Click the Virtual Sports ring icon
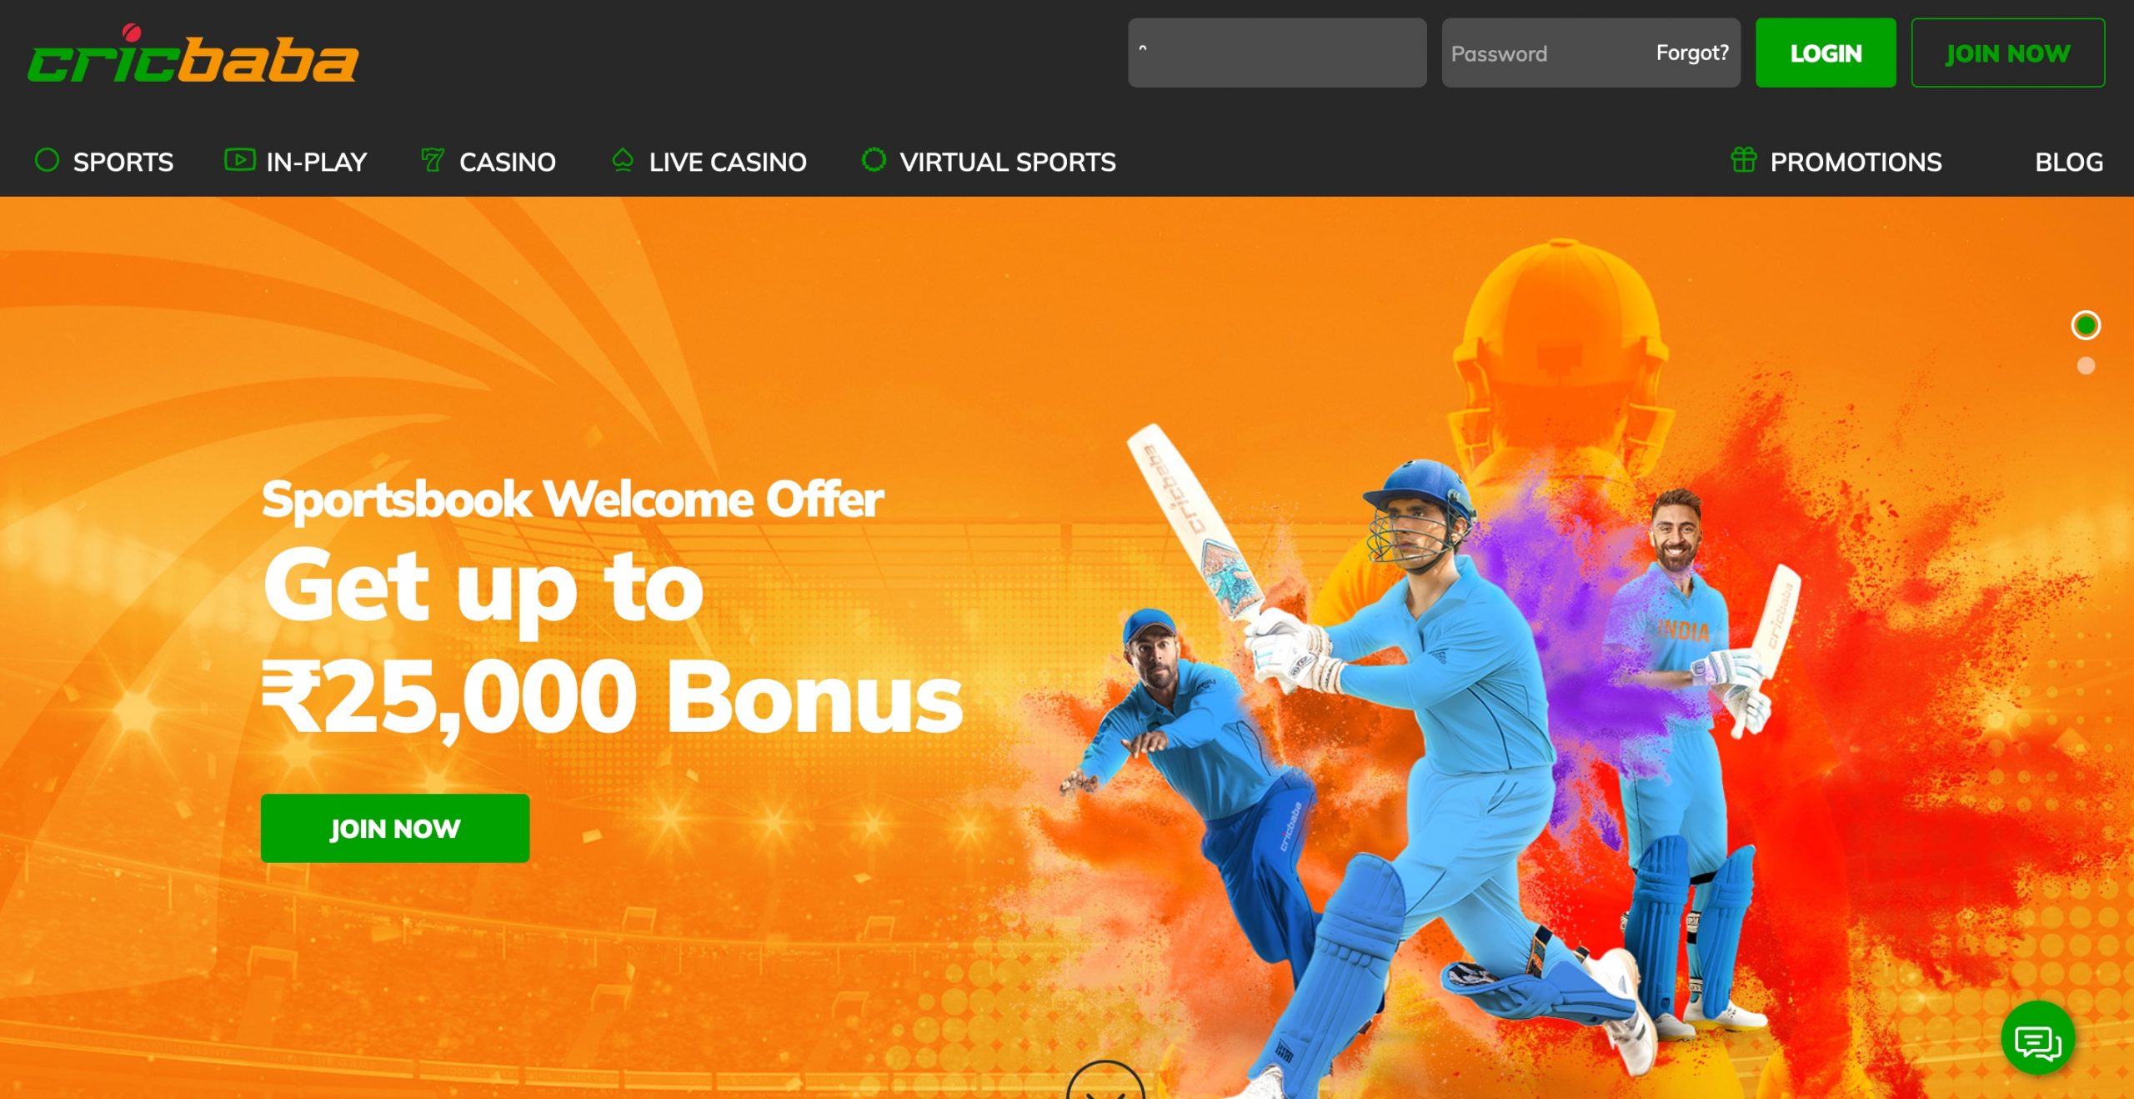The height and width of the screenshot is (1099, 2134). click(874, 159)
